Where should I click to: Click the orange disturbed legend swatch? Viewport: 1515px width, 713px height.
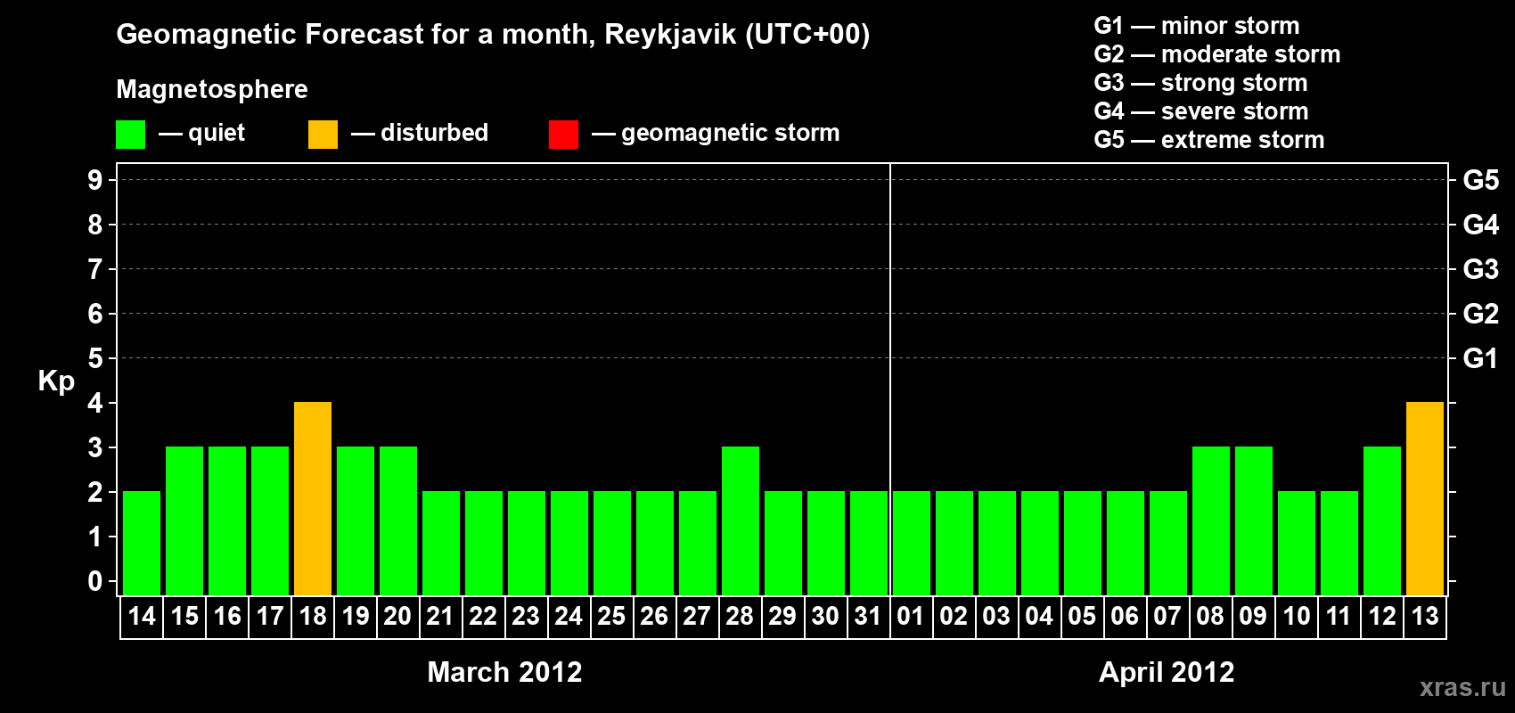[x=323, y=135]
